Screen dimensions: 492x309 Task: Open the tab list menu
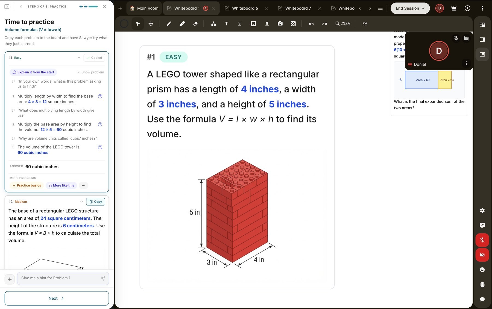[x=380, y=8]
